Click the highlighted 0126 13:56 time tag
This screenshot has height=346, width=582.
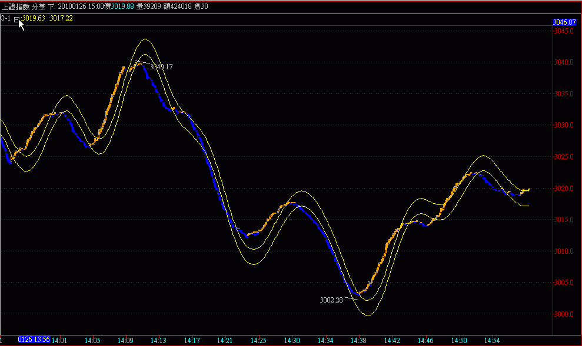coord(34,340)
